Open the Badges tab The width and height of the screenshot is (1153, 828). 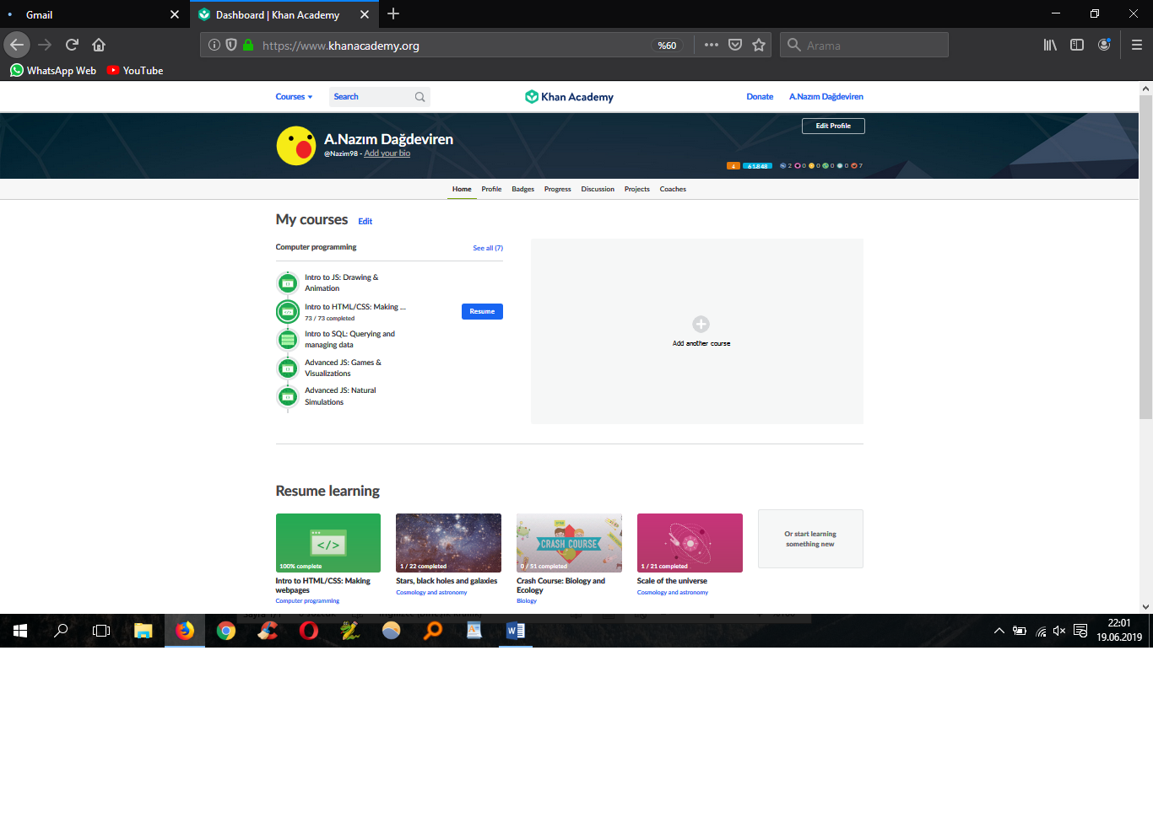pos(522,189)
